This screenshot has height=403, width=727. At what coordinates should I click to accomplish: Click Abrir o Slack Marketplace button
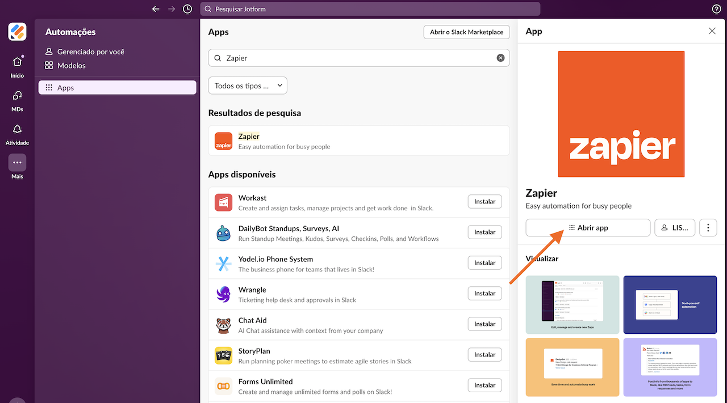click(466, 32)
